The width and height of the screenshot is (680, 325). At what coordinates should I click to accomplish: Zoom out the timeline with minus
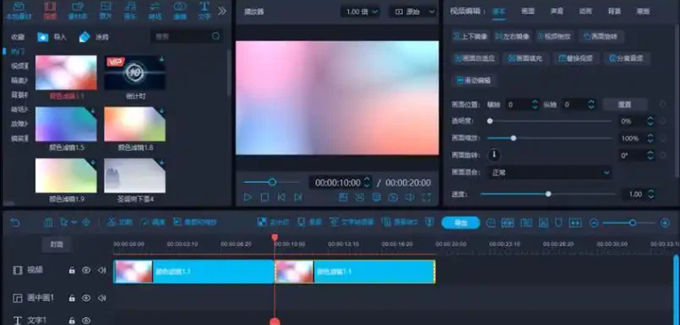(x=594, y=223)
